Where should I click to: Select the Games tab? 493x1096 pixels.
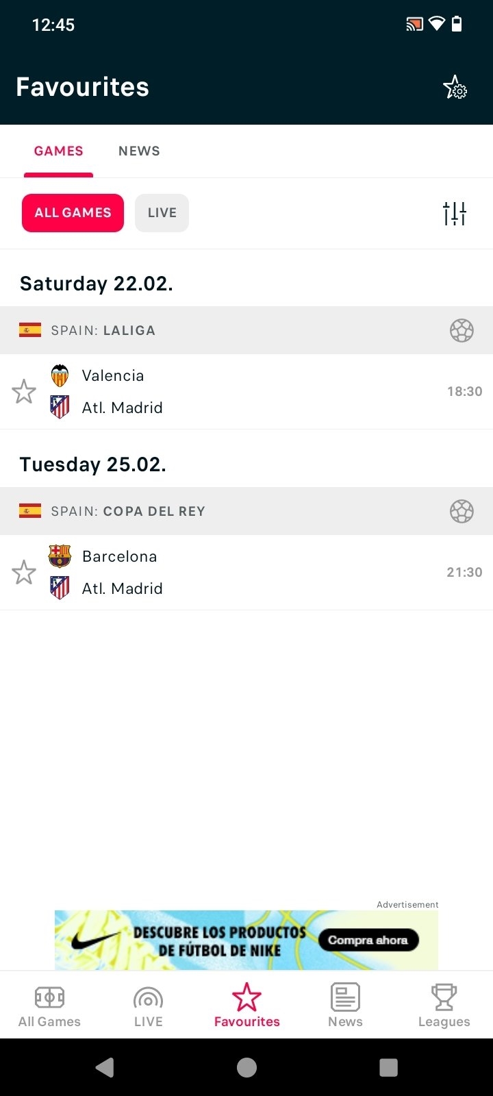(59, 151)
